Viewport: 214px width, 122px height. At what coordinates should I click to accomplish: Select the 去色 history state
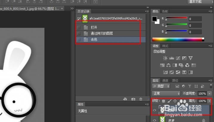(111, 39)
